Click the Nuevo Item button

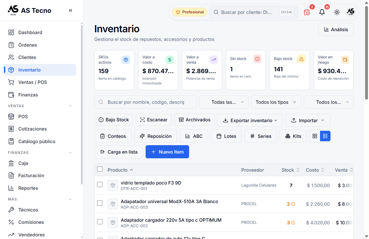(167, 152)
